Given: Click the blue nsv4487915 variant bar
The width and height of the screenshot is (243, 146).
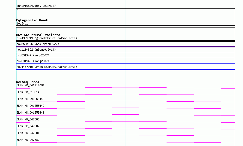Looking at the screenshot, I should (126, 69).
